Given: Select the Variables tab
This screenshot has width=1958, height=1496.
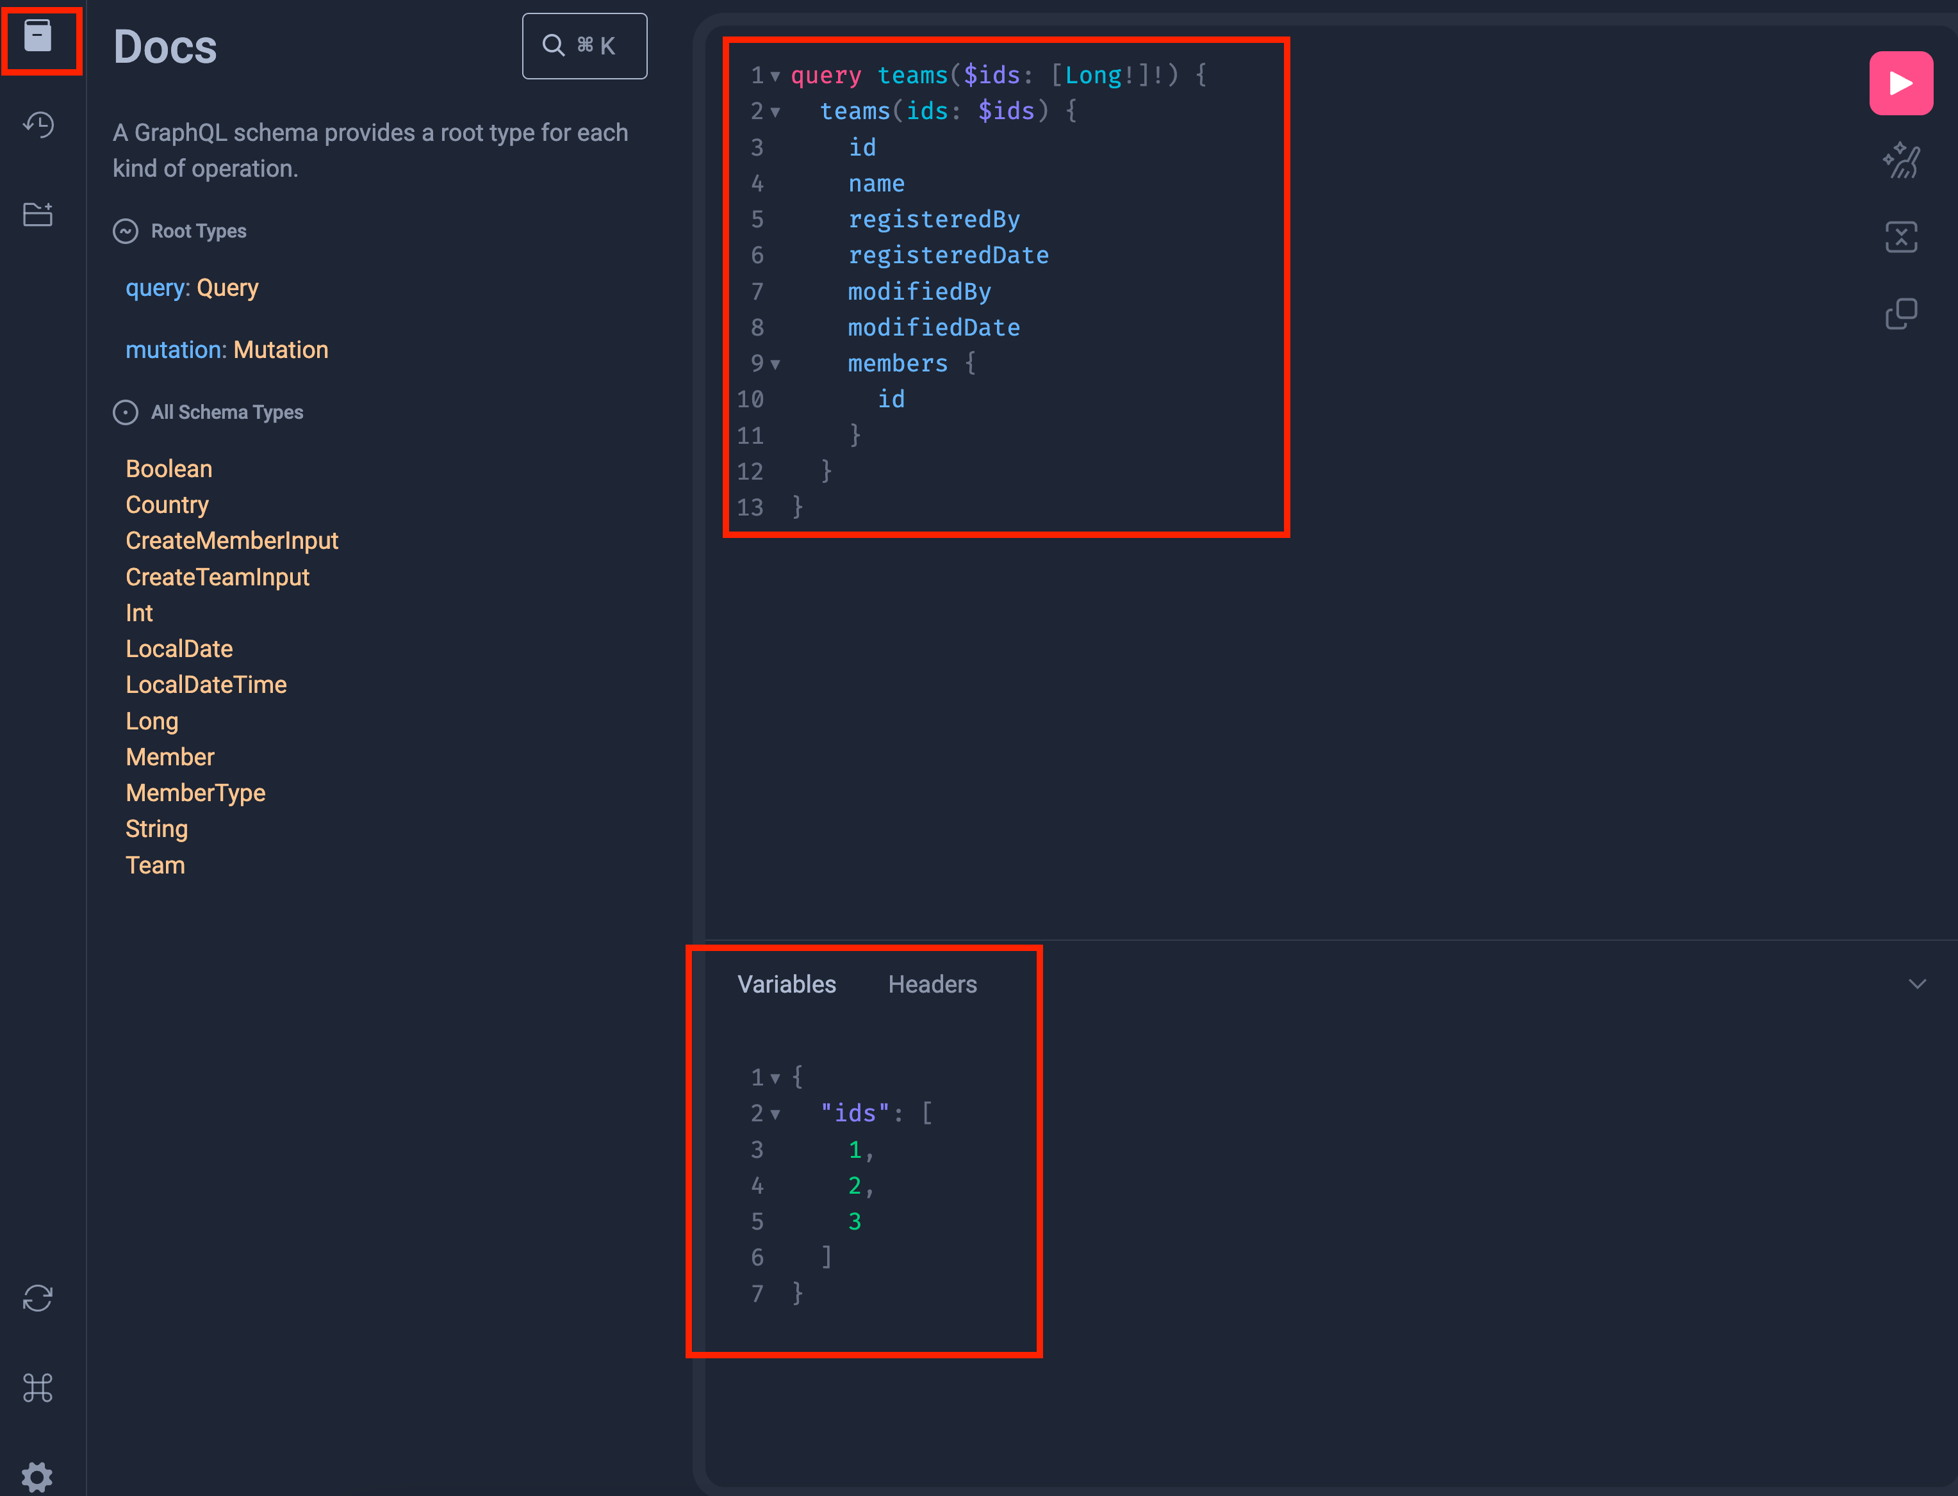Looking at the screenshot, I should [x=787, y=984].
